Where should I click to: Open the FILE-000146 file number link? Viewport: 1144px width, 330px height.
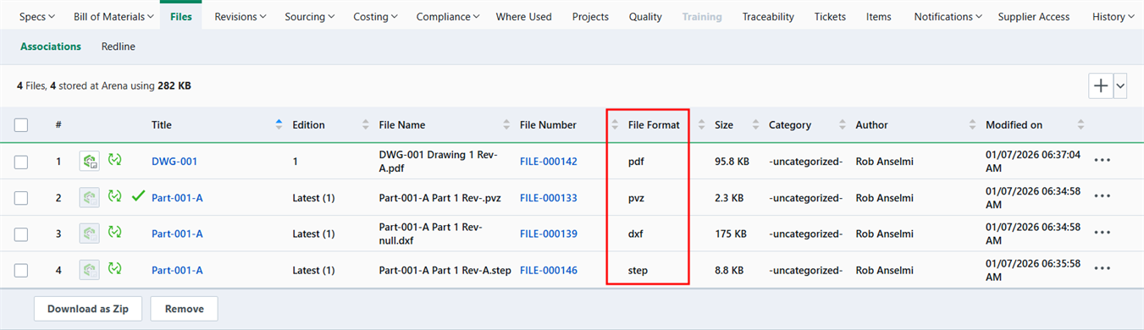pyautogui.click(x=549, y=270)
